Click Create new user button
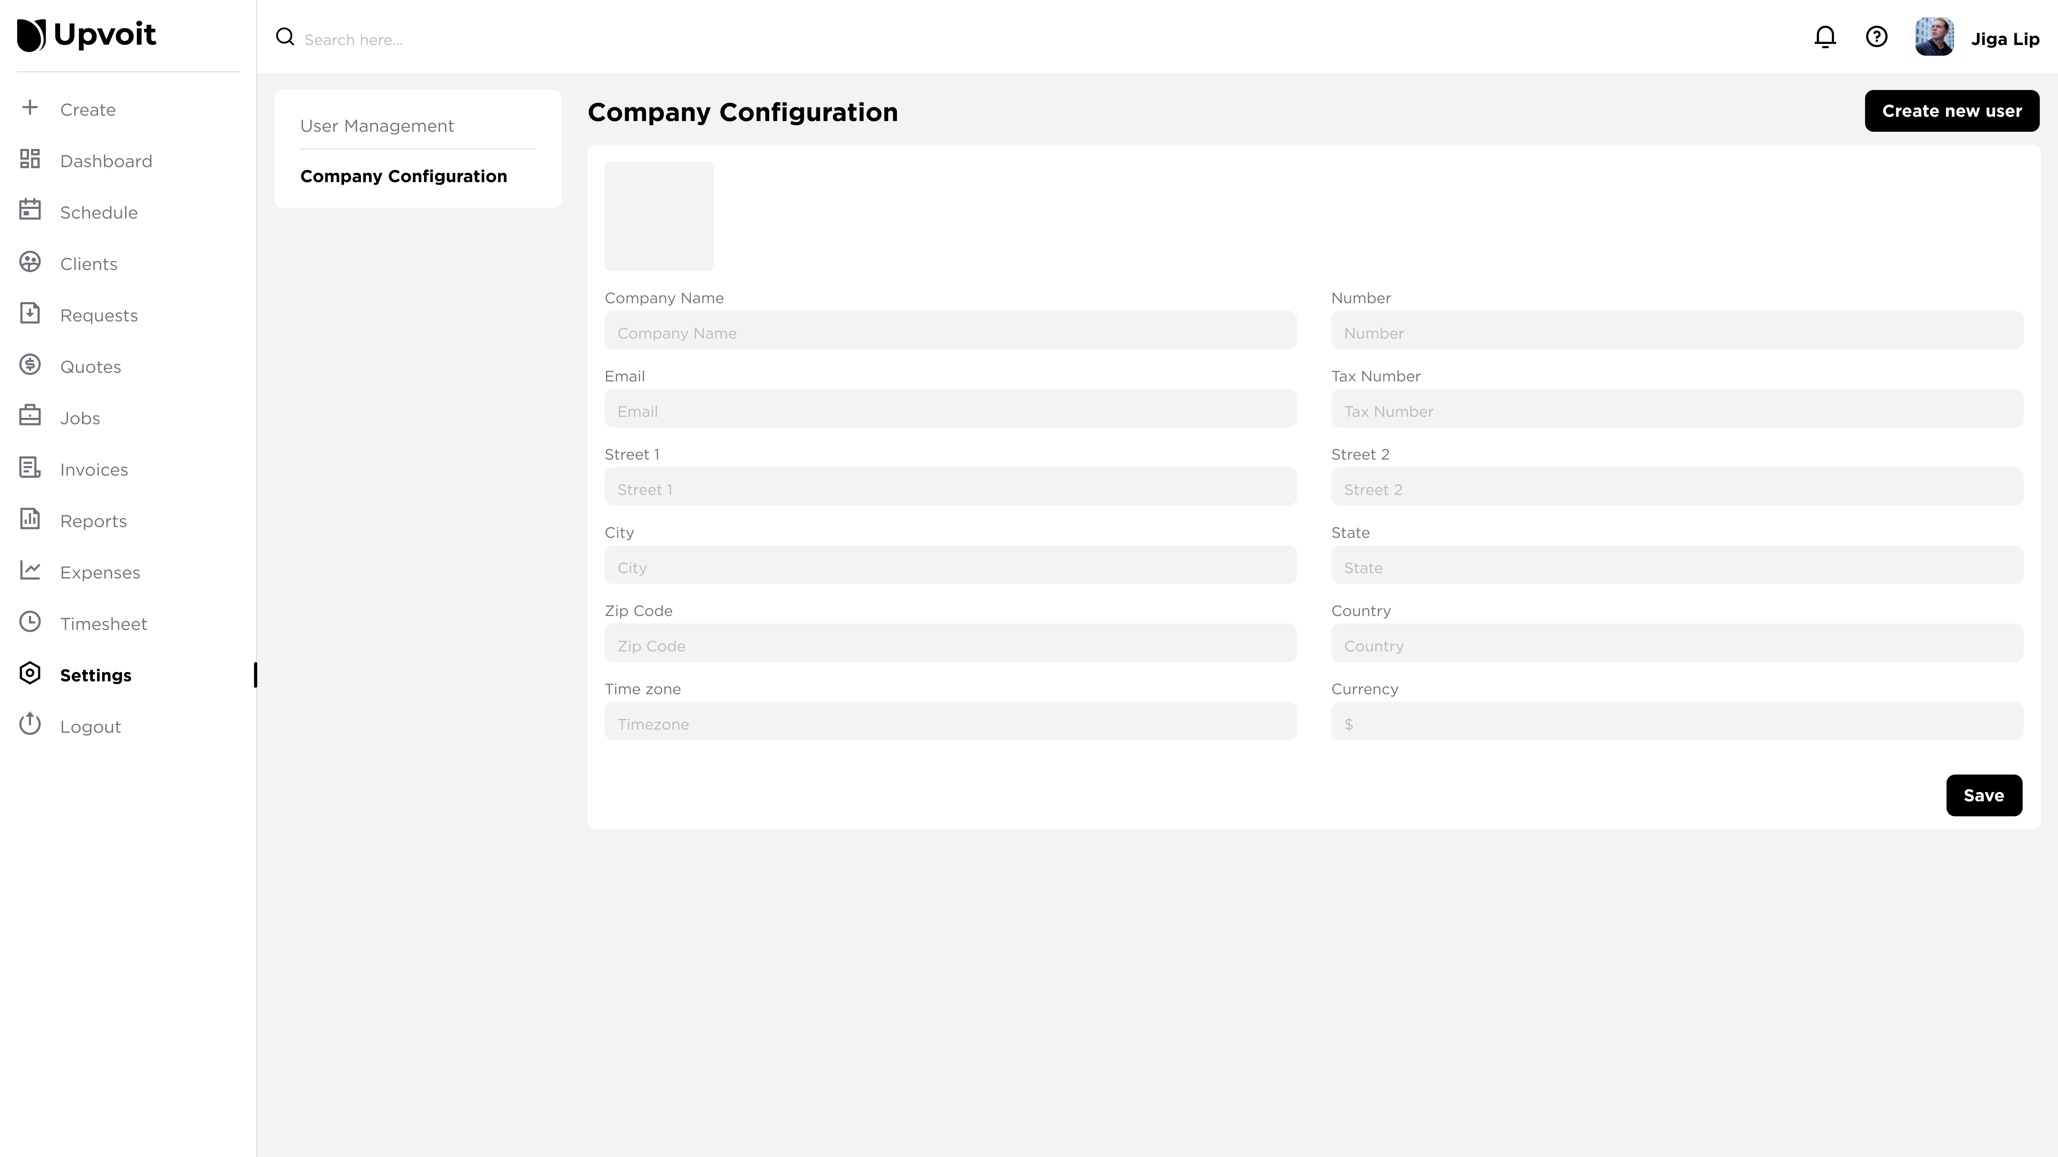 pos(1952,111)
